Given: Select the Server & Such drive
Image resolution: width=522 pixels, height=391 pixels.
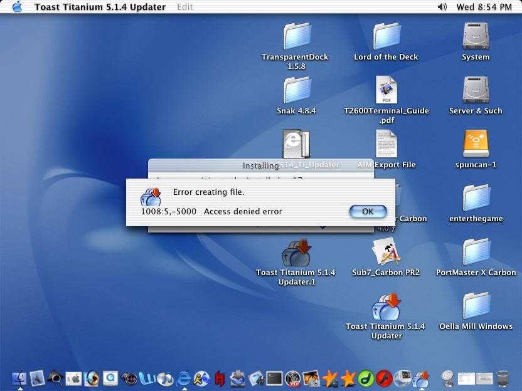Looking at the screenshot, I should 476,90.
